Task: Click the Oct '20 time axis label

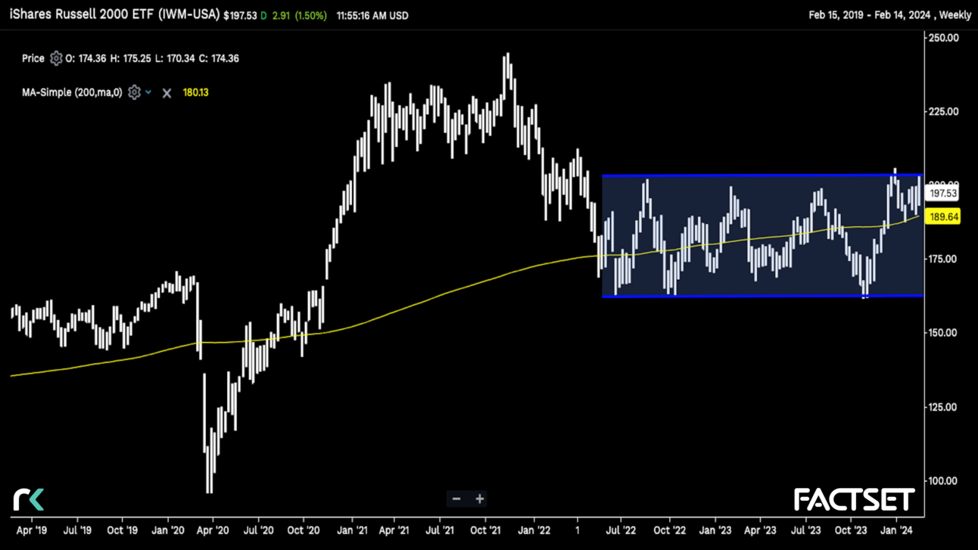Action: coord(303,530)
